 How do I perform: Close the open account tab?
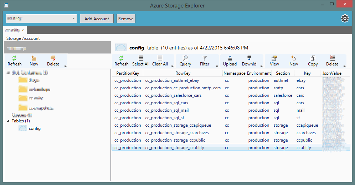pyautogui.click(x=23, y=30)
